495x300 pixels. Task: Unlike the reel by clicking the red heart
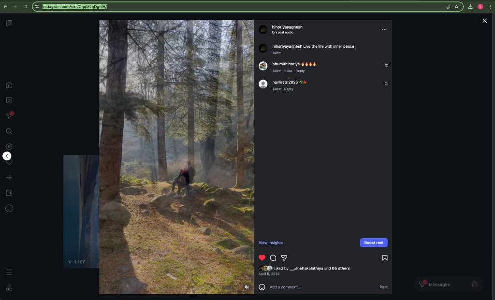262,257
